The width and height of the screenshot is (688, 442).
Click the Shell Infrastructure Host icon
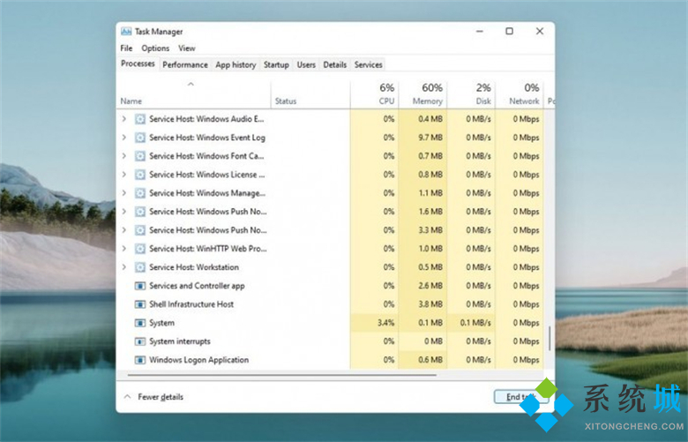140,304
